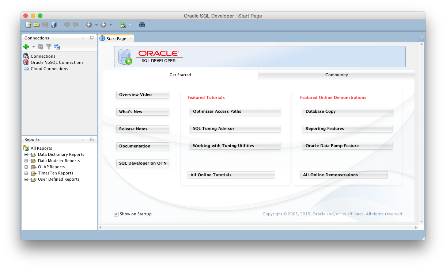Select the Start Page tab

(116, 38)
